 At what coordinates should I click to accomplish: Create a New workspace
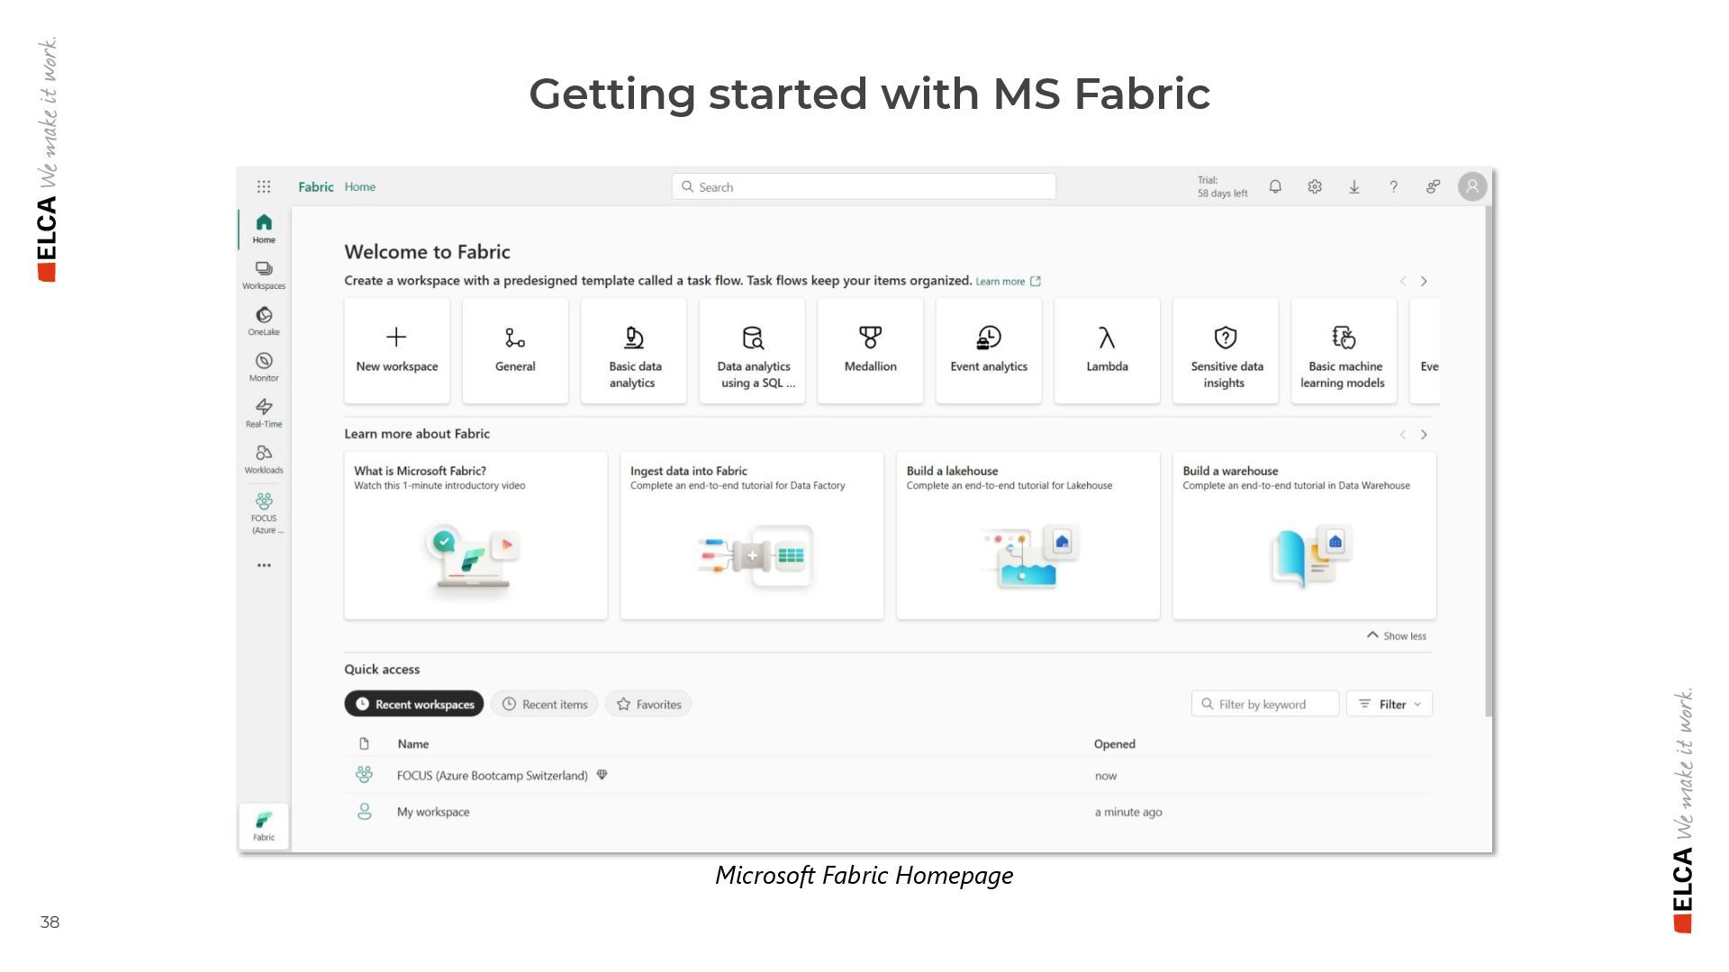click(x=396, y=350)
